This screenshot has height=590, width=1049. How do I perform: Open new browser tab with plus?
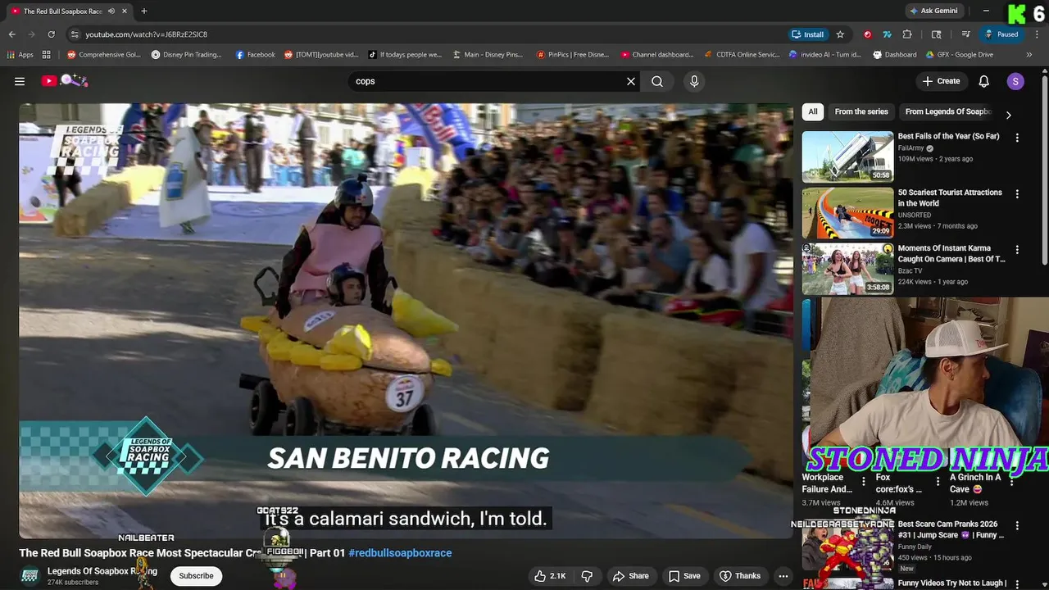tap(143, 11)
